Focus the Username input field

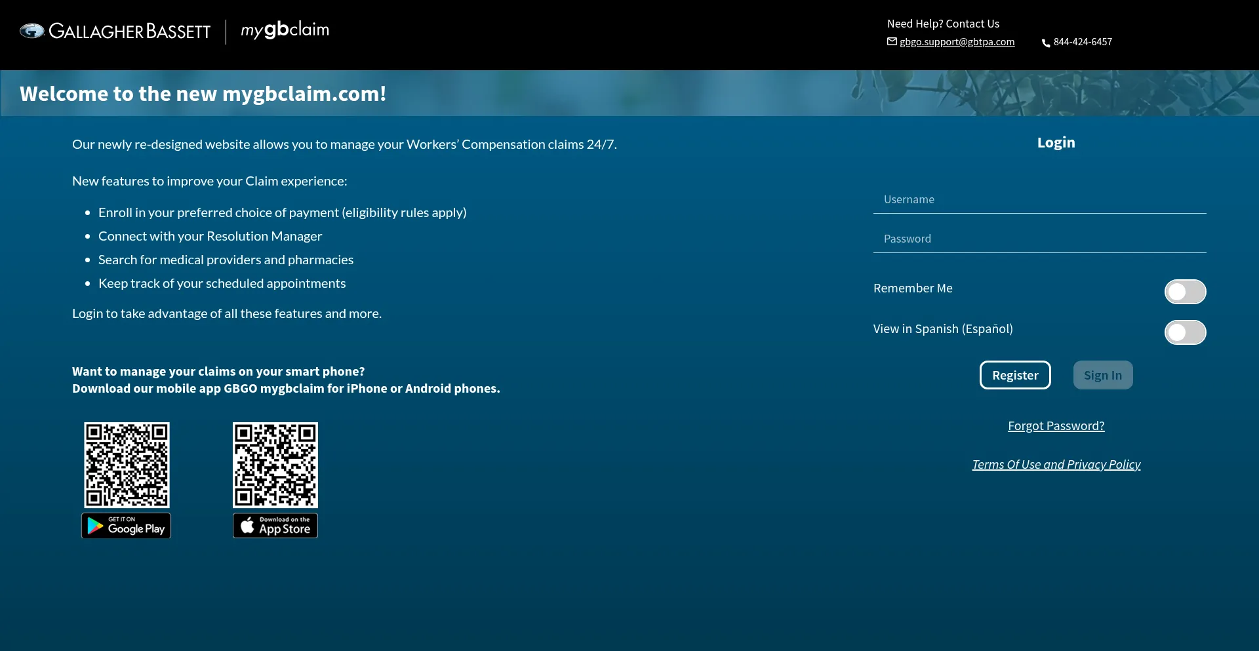click(1040, 200)
